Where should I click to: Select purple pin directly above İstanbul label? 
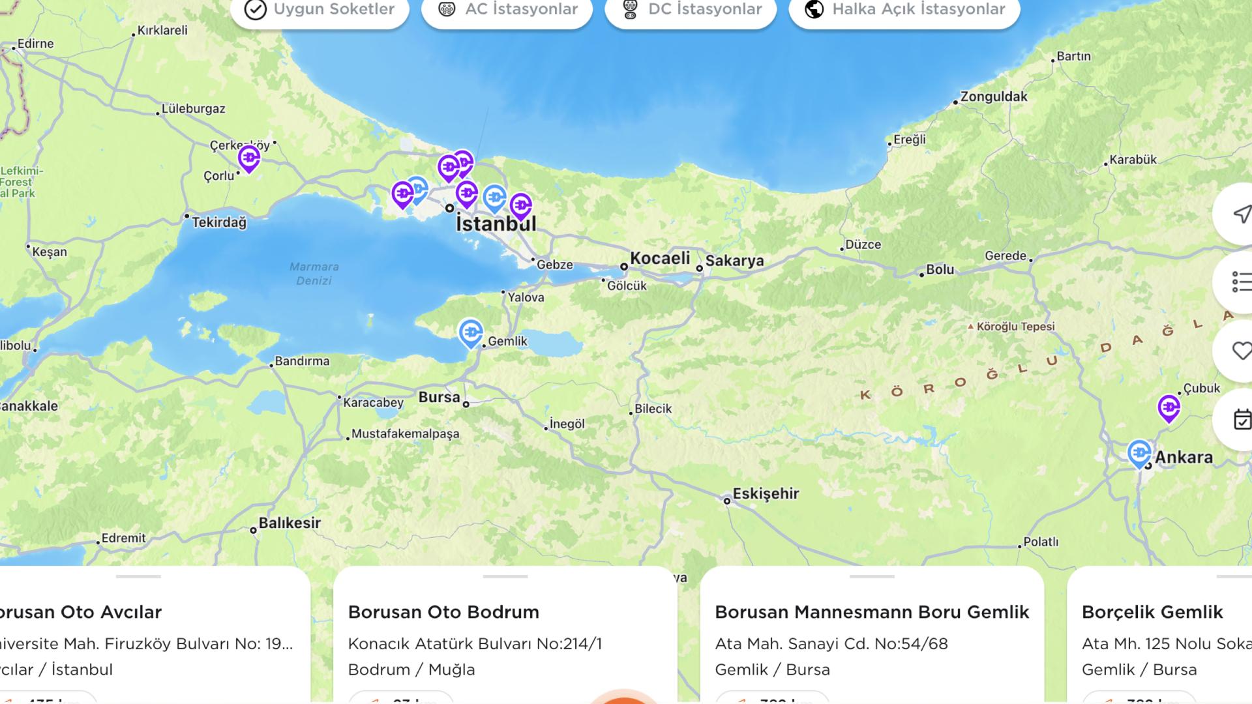pyautogui.click(x=467, y=194)
